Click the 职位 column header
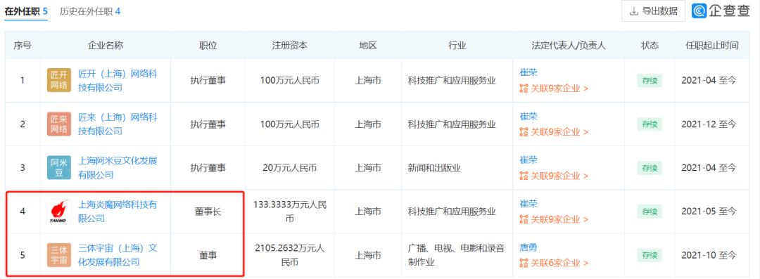760x279 pixels. 208,46
